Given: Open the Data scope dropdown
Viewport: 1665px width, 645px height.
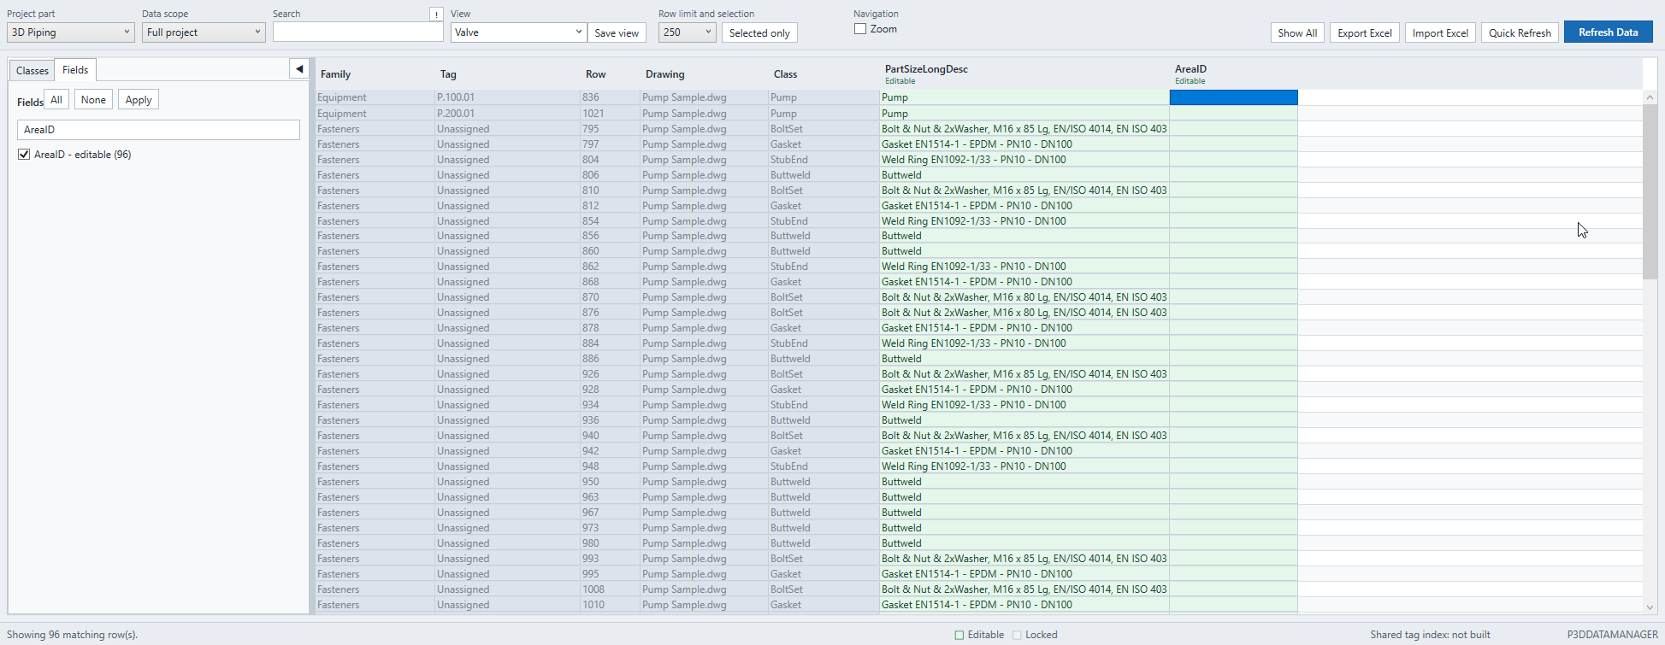Looking at the screenshot, I should (x=204, y=32).
